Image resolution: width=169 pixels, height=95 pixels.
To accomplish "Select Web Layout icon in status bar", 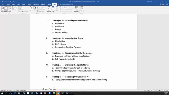I will [x=152, y=91].
